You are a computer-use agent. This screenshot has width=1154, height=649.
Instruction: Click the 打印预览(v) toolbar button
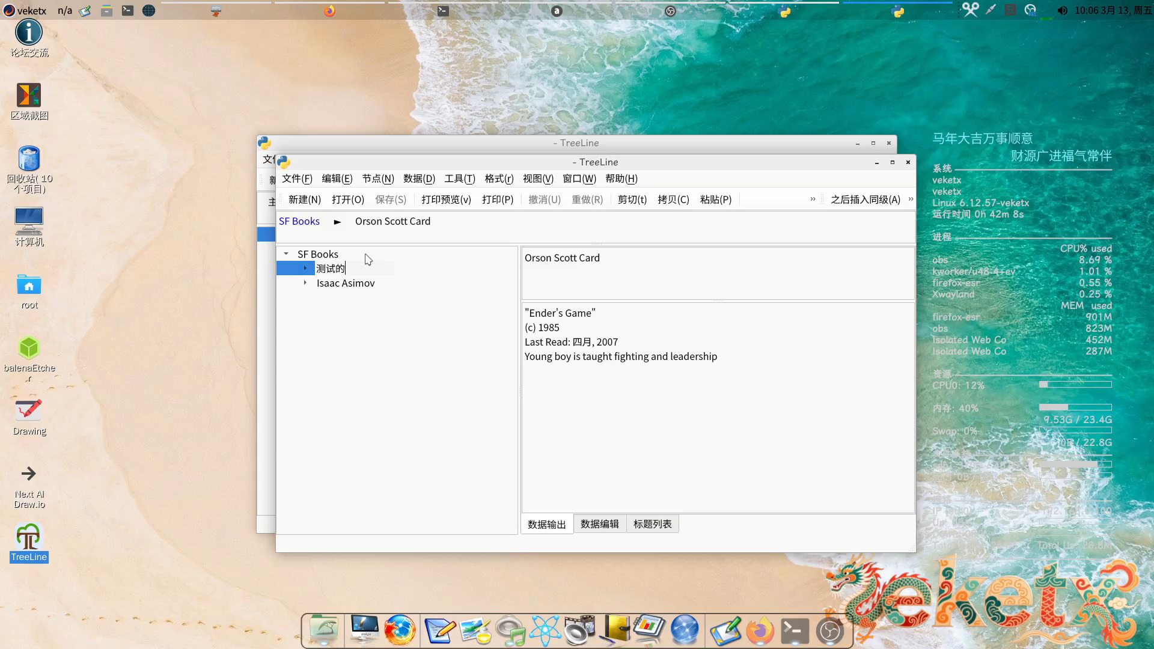click(x=446, y=200)
